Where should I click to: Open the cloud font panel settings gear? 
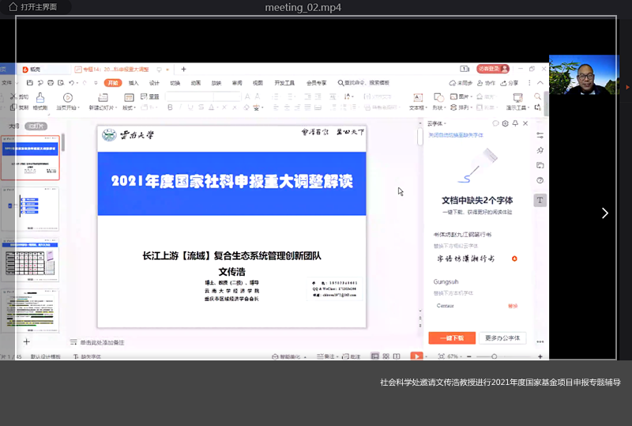pos(505,123)
